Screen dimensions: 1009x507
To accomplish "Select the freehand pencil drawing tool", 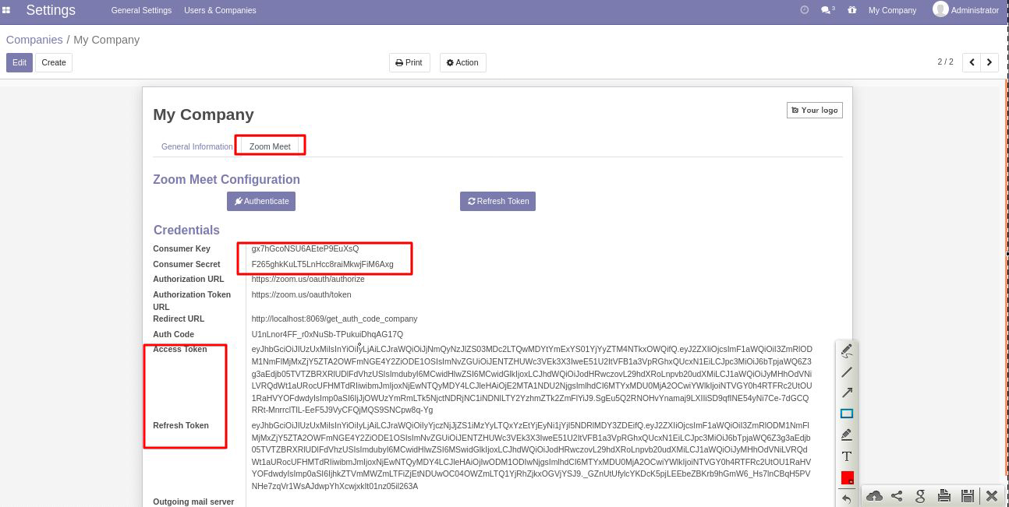I will pyautogui.click(x=847, y=351).
